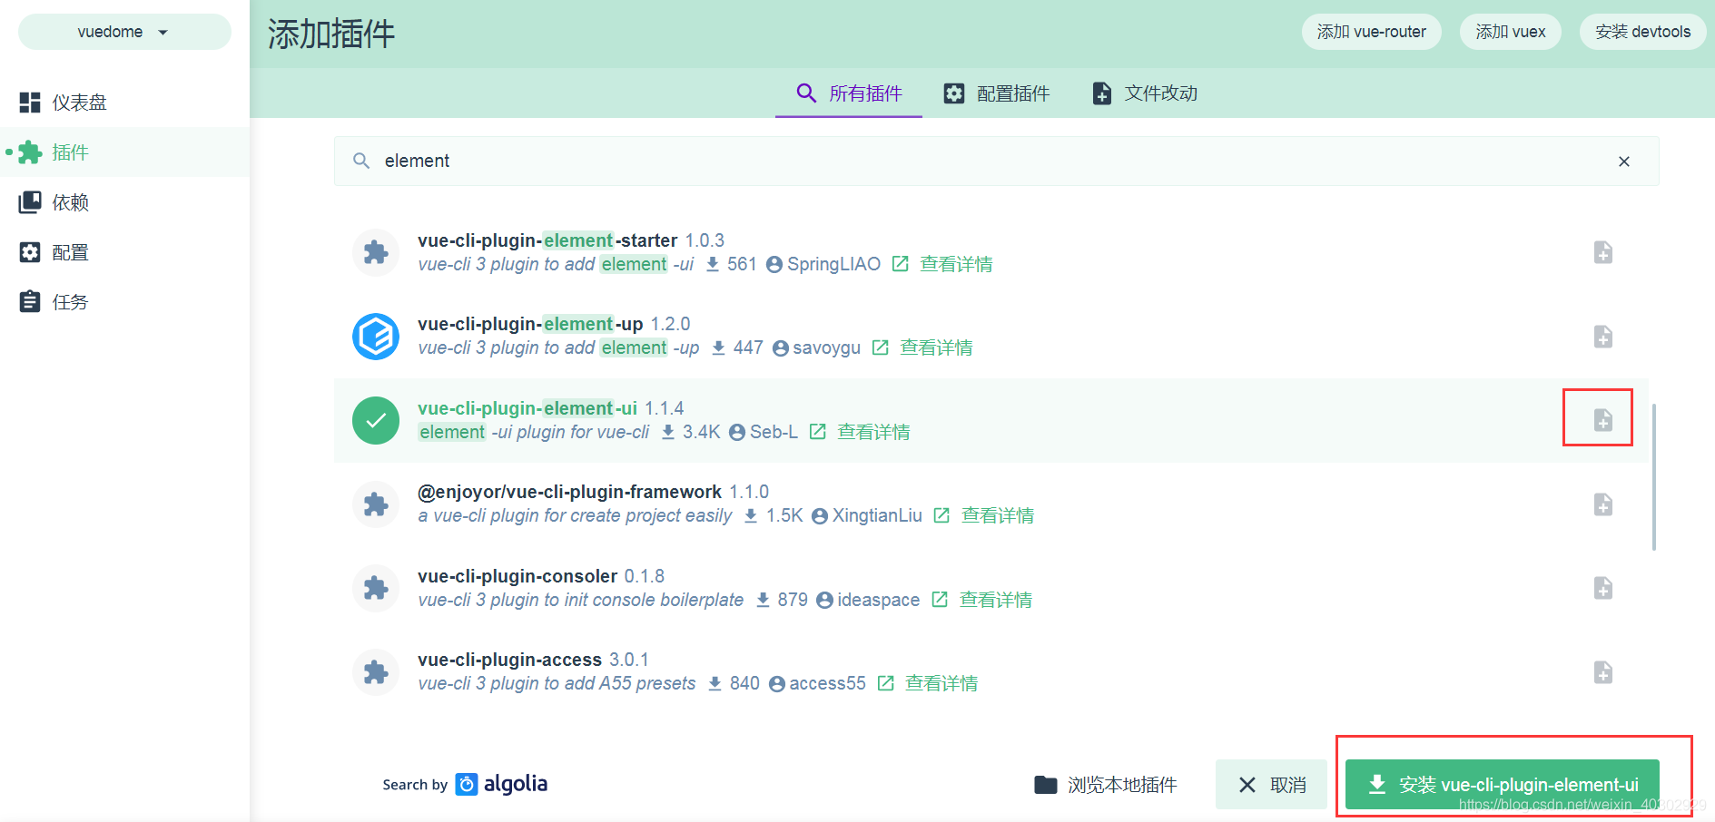
Task: Click external link icon beside ideaspace
Action: [x=940, y=600]
